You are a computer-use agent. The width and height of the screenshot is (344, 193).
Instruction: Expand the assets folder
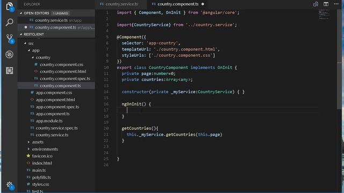(x=28, y=142)
